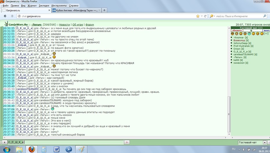Open the Гостевой чат room dropdown
Screen dimensions: 270x153
tap(265, 143)
